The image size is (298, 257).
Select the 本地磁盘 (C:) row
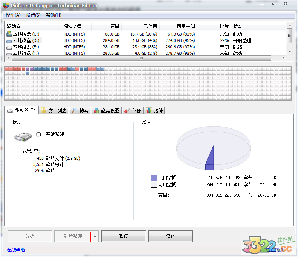tap(146, 34)
